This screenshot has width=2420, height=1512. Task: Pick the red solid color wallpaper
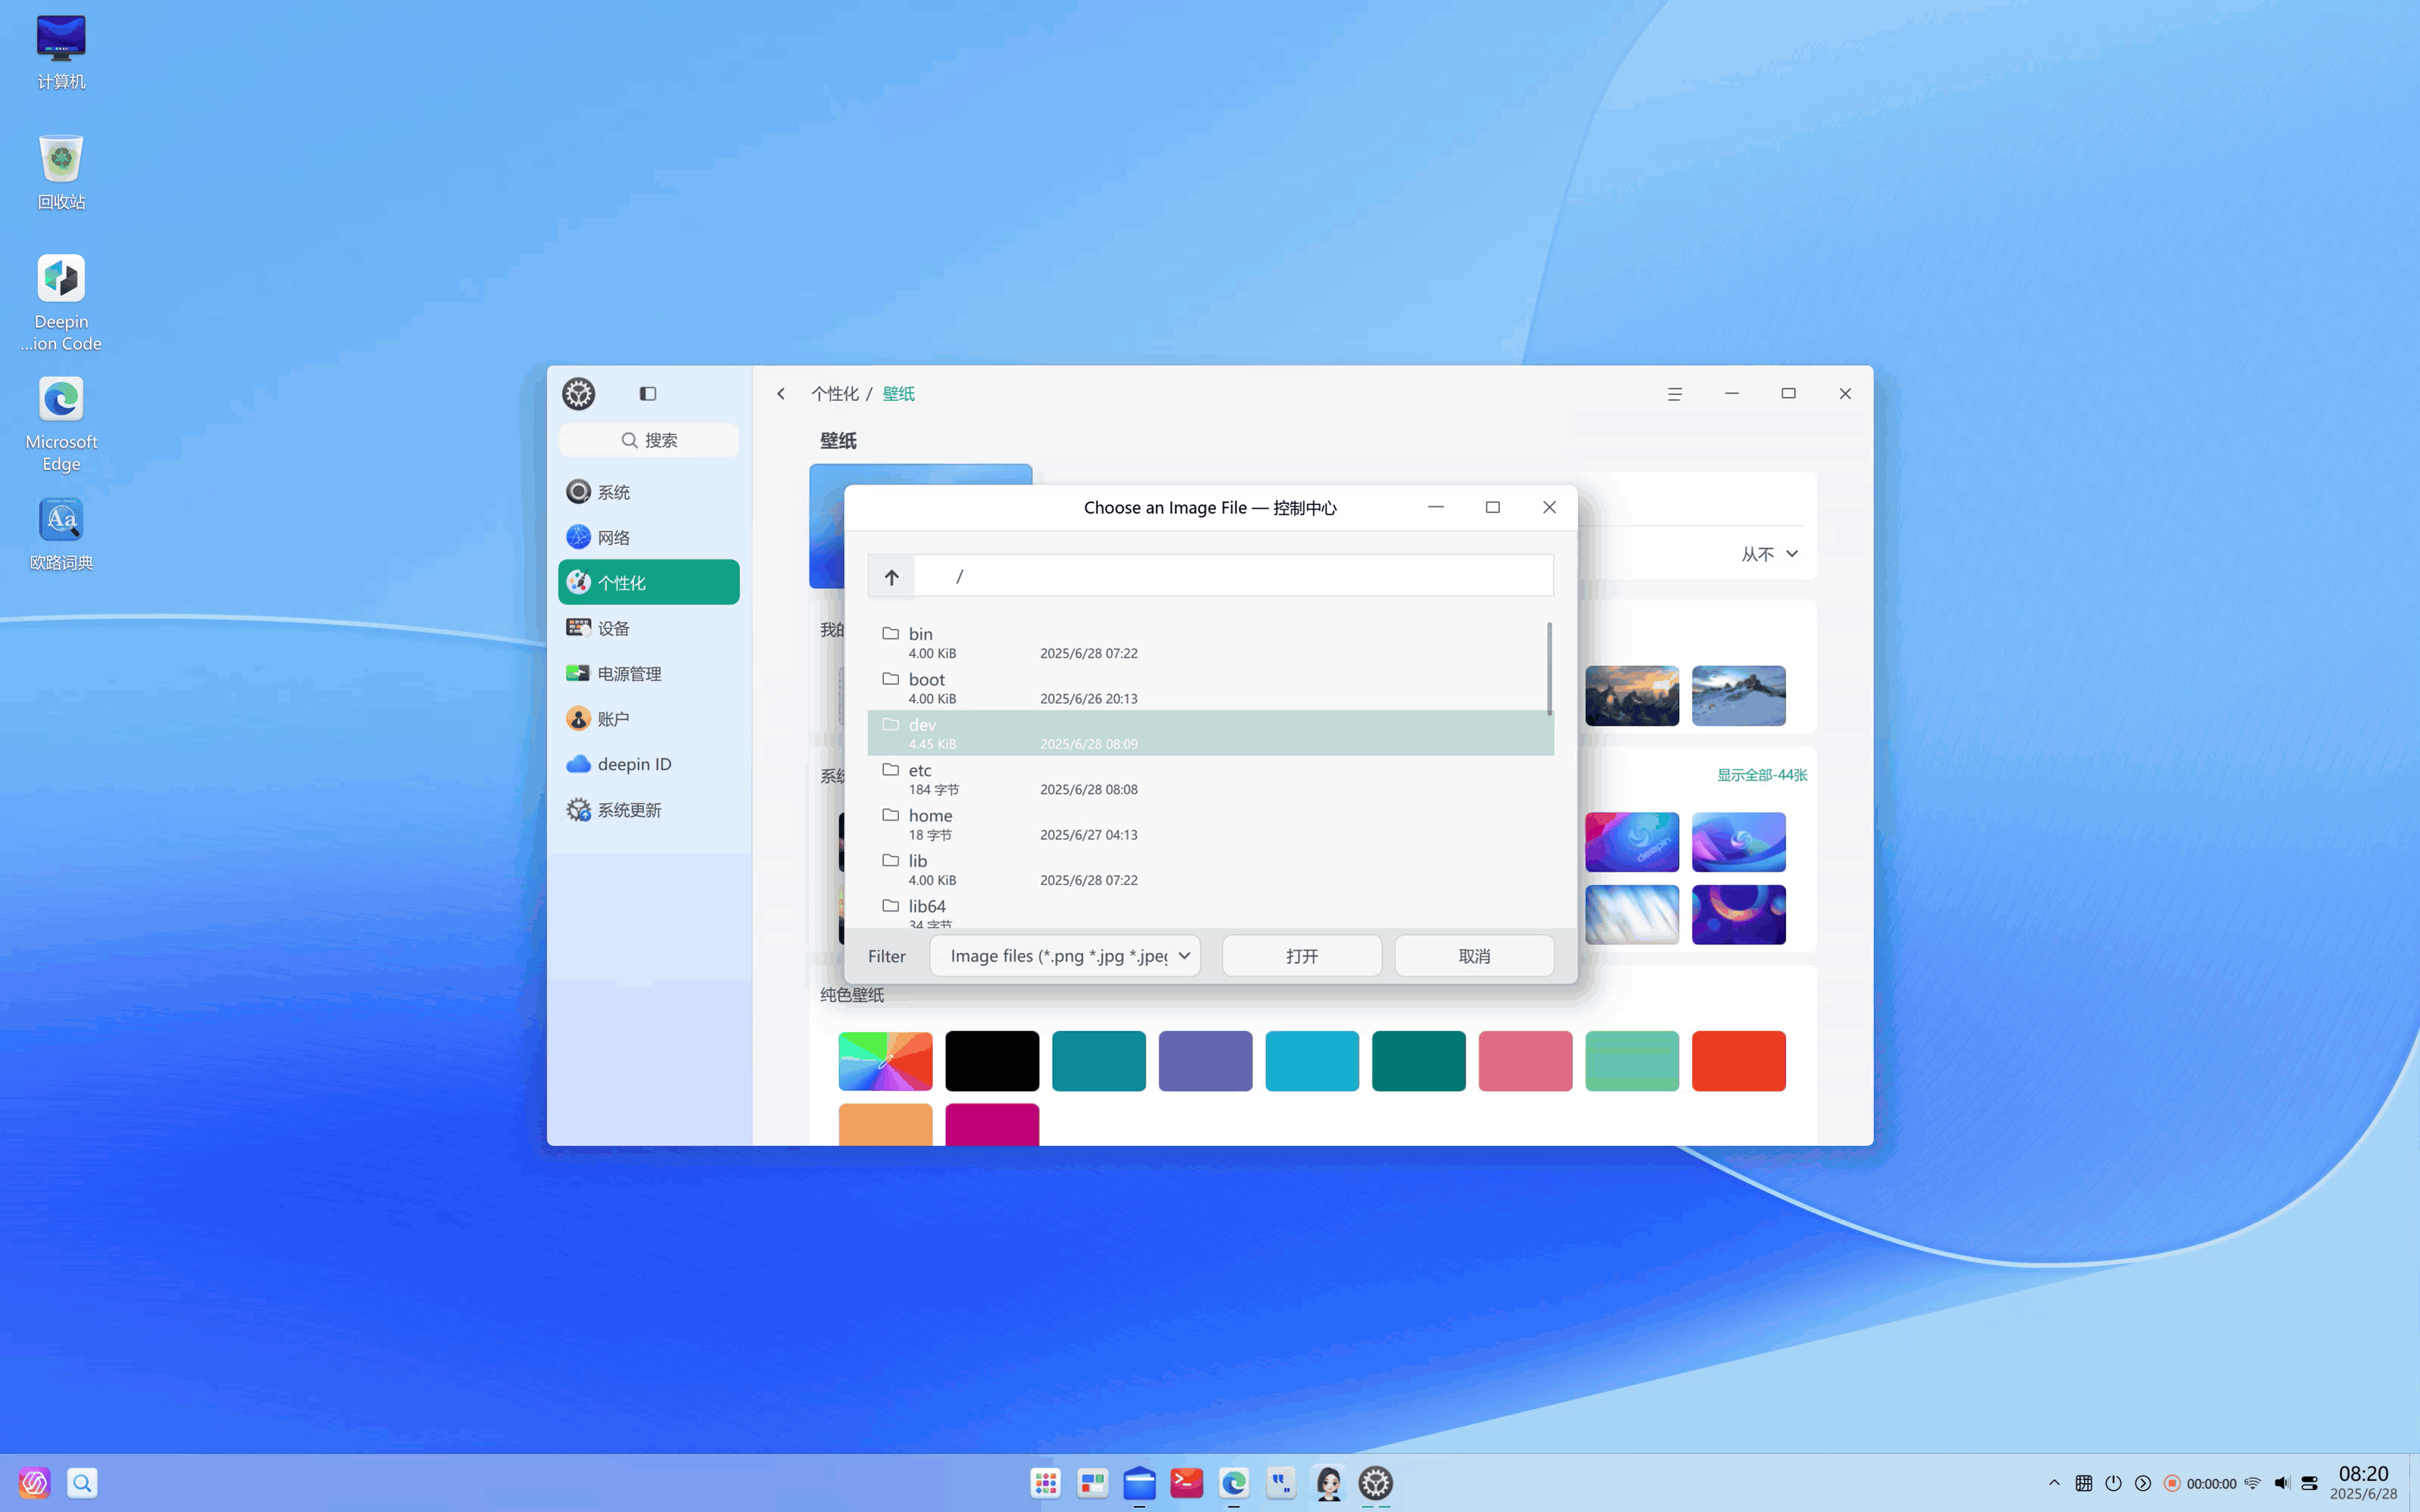click(1739, 1061)
